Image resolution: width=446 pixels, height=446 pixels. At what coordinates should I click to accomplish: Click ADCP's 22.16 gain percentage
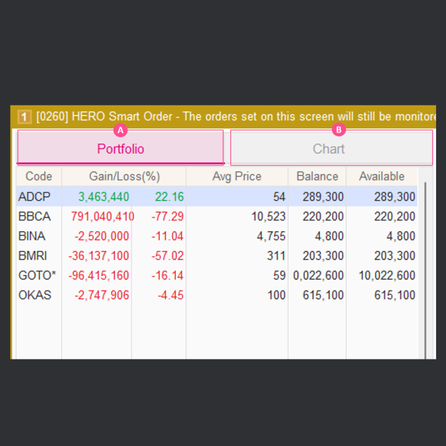click(x=170, y=197)
